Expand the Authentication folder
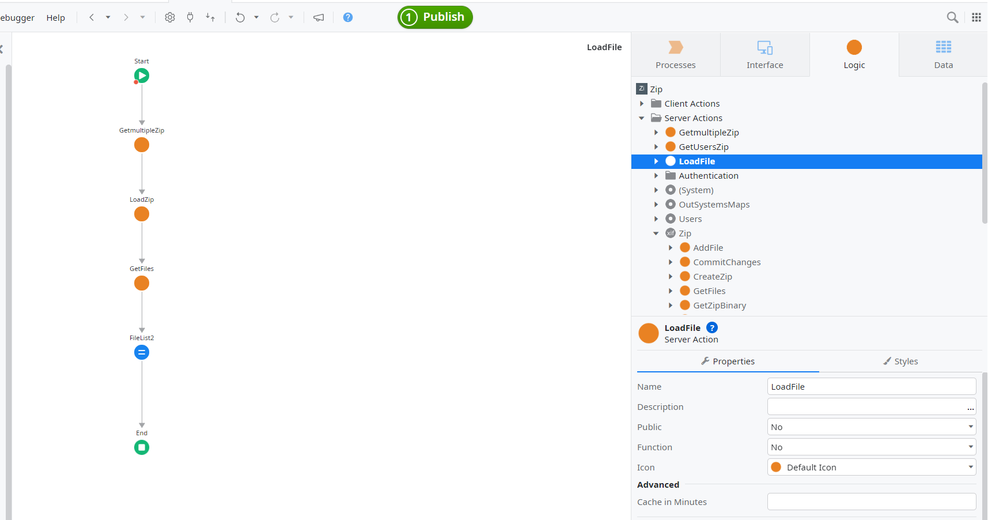Screen dimensions: 988x520 656,176
